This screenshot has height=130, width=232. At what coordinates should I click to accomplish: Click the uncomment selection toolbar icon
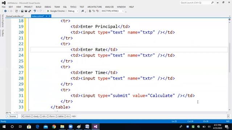coord(98,11)
